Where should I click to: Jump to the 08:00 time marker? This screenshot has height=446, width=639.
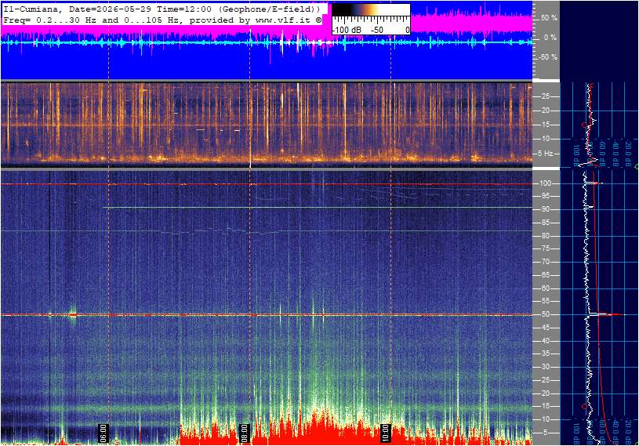click(244, 433)
